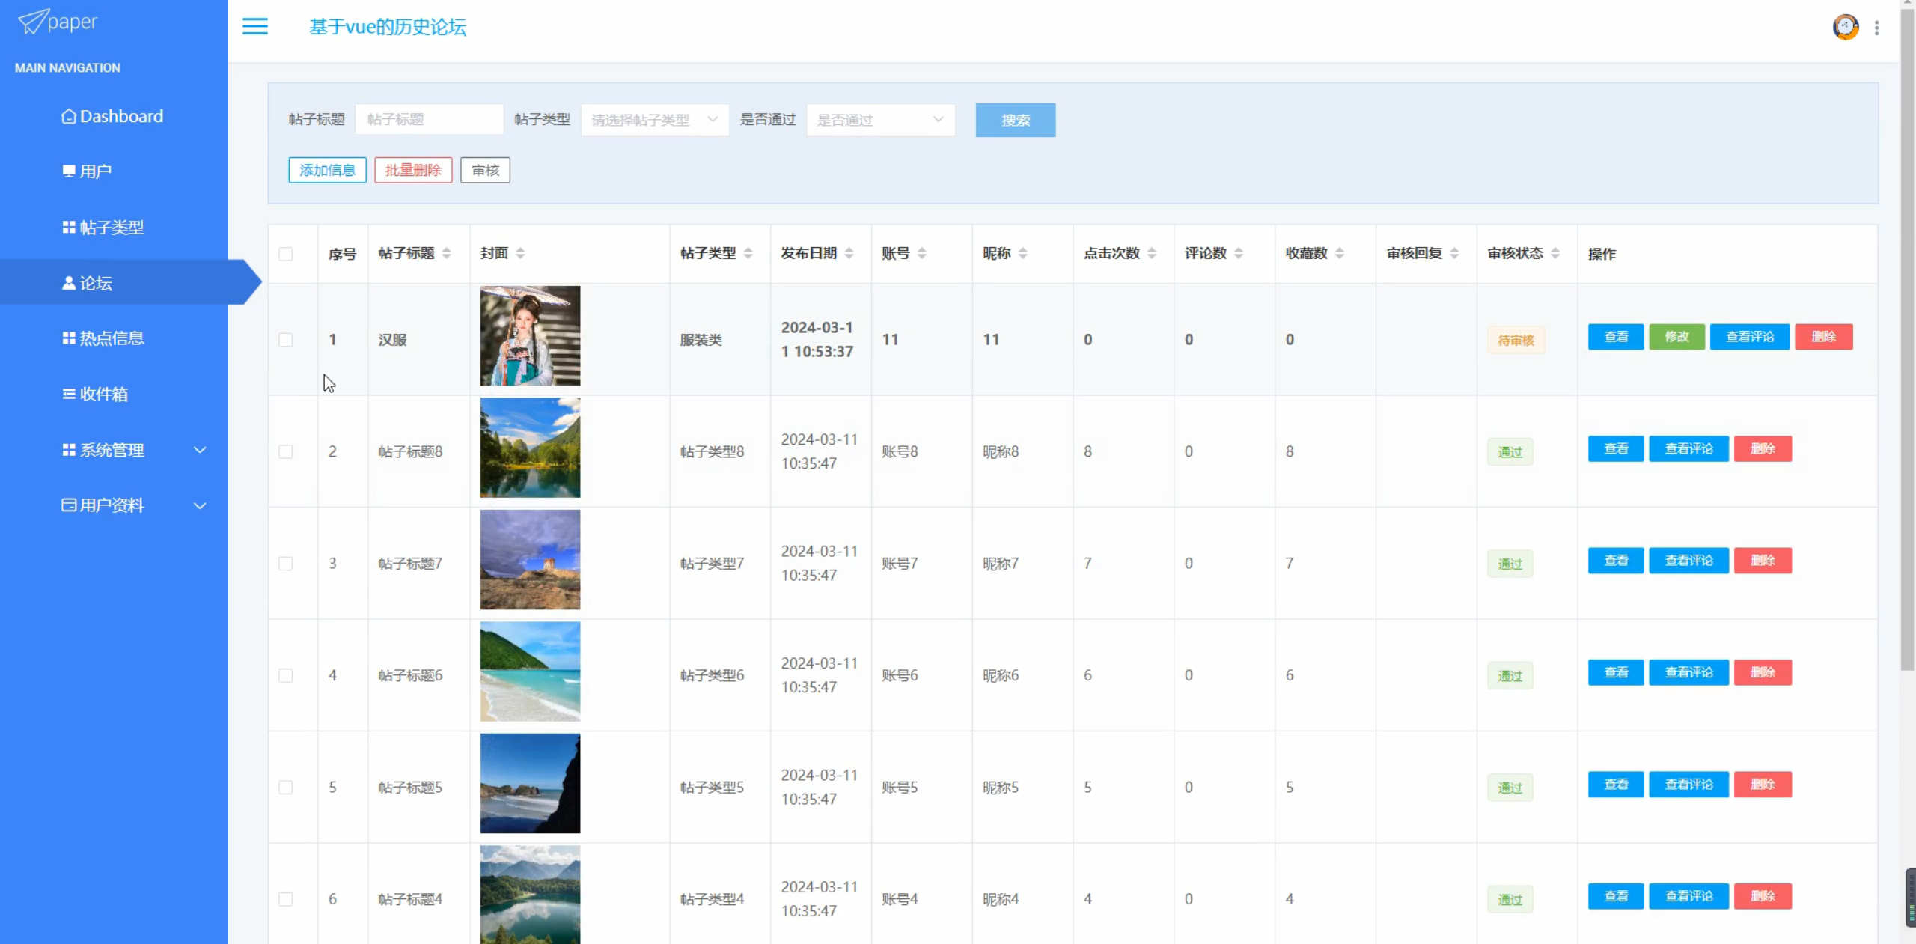Open the 帖子类型 dropdown filter

[654, 120]
